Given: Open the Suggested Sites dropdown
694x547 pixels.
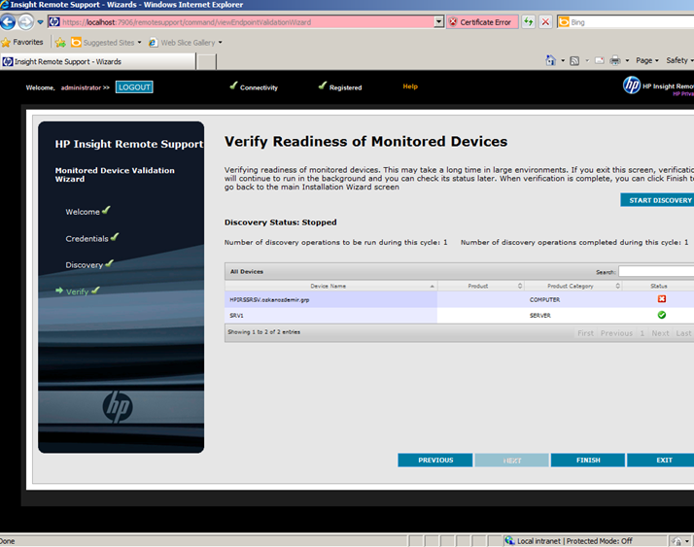Looking at the screenshot, I should point(106,43).
